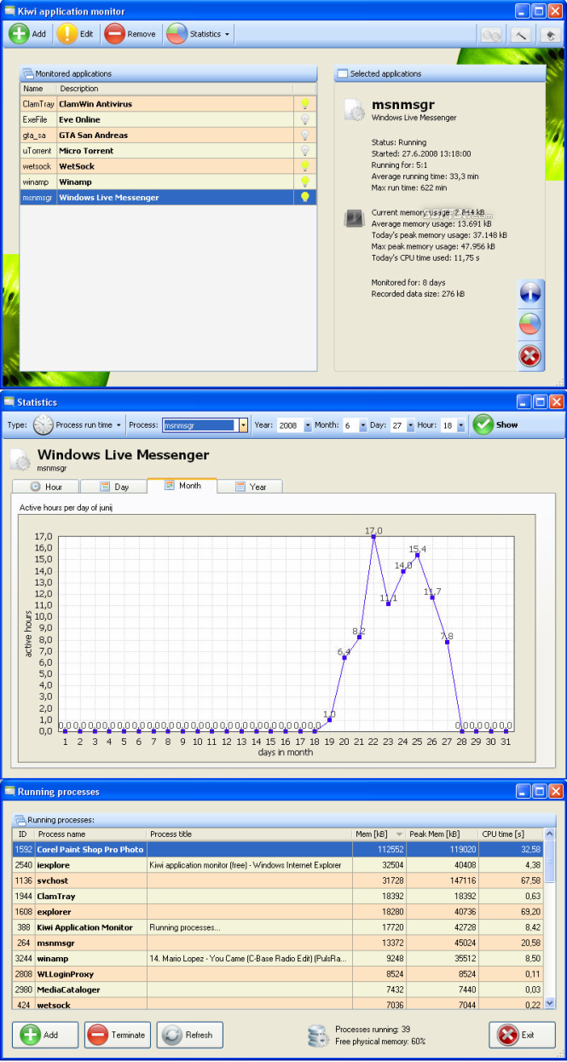Select the Winamp monitored application row
This screenshot has width=567, height=1062.
[x=168, y=182]
